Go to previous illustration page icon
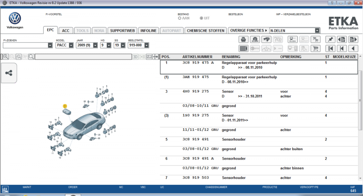Viewport: 363px width, 196px height. [342, 39]
